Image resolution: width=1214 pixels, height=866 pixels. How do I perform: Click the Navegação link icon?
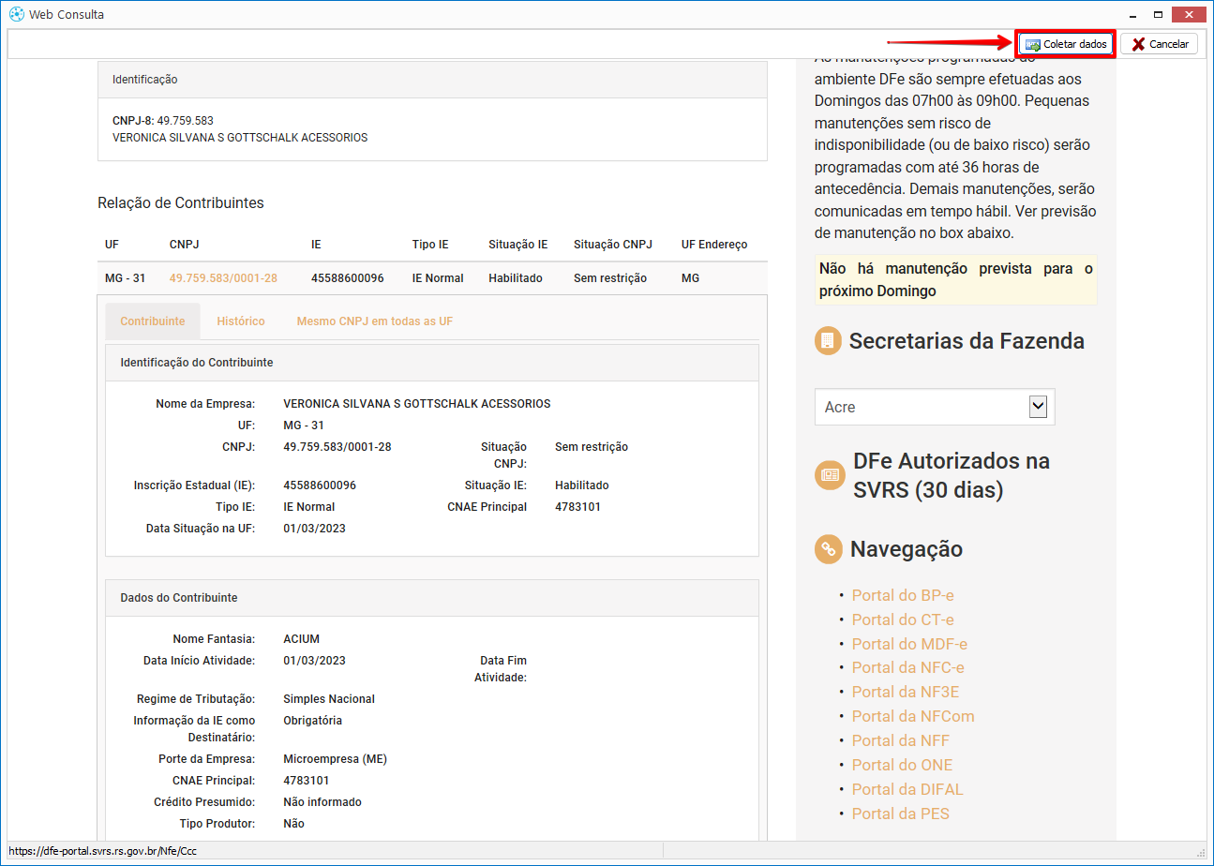pos(828,549)
